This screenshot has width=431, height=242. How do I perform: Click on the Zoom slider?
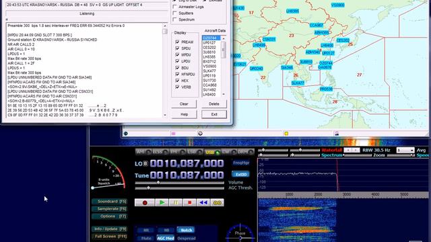point(400,155)
